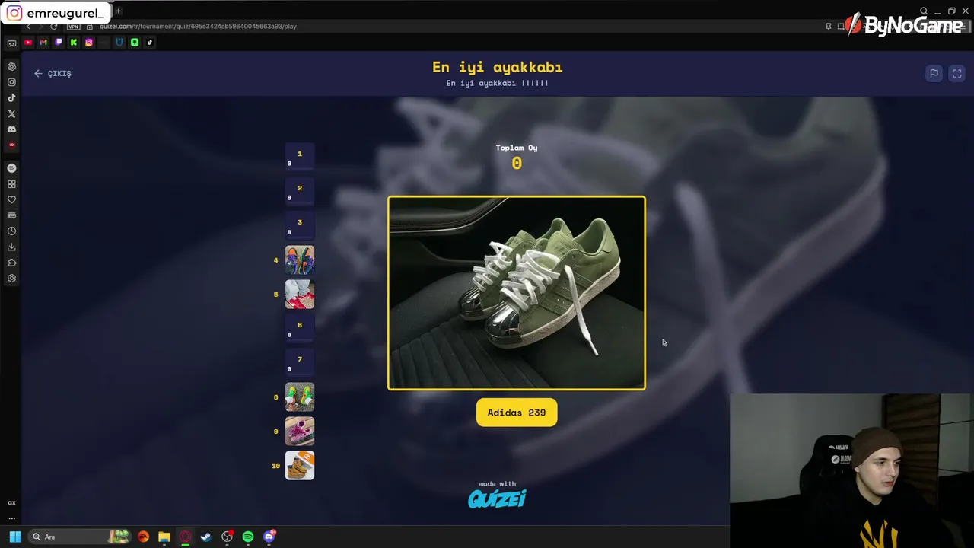Select the green Adidas shoe image
974x548 pixels.
point(517,293)
